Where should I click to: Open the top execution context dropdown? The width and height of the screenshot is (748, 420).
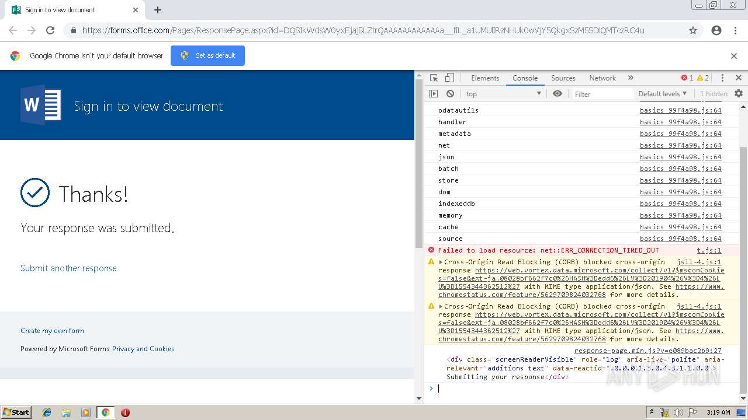tap(504, 93)
